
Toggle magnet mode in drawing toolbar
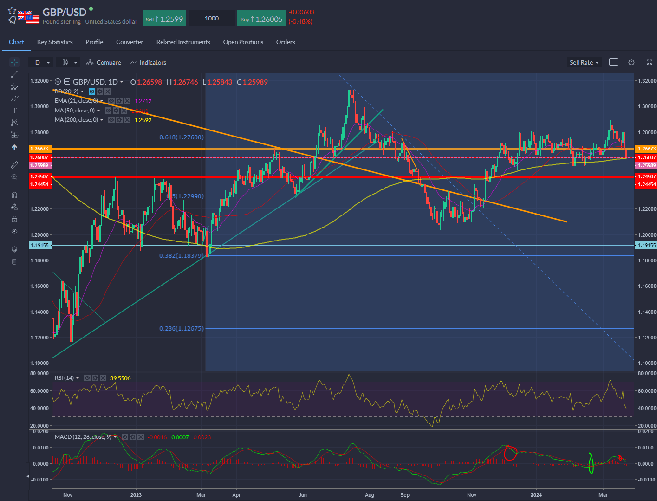click(x=14, y=195)
